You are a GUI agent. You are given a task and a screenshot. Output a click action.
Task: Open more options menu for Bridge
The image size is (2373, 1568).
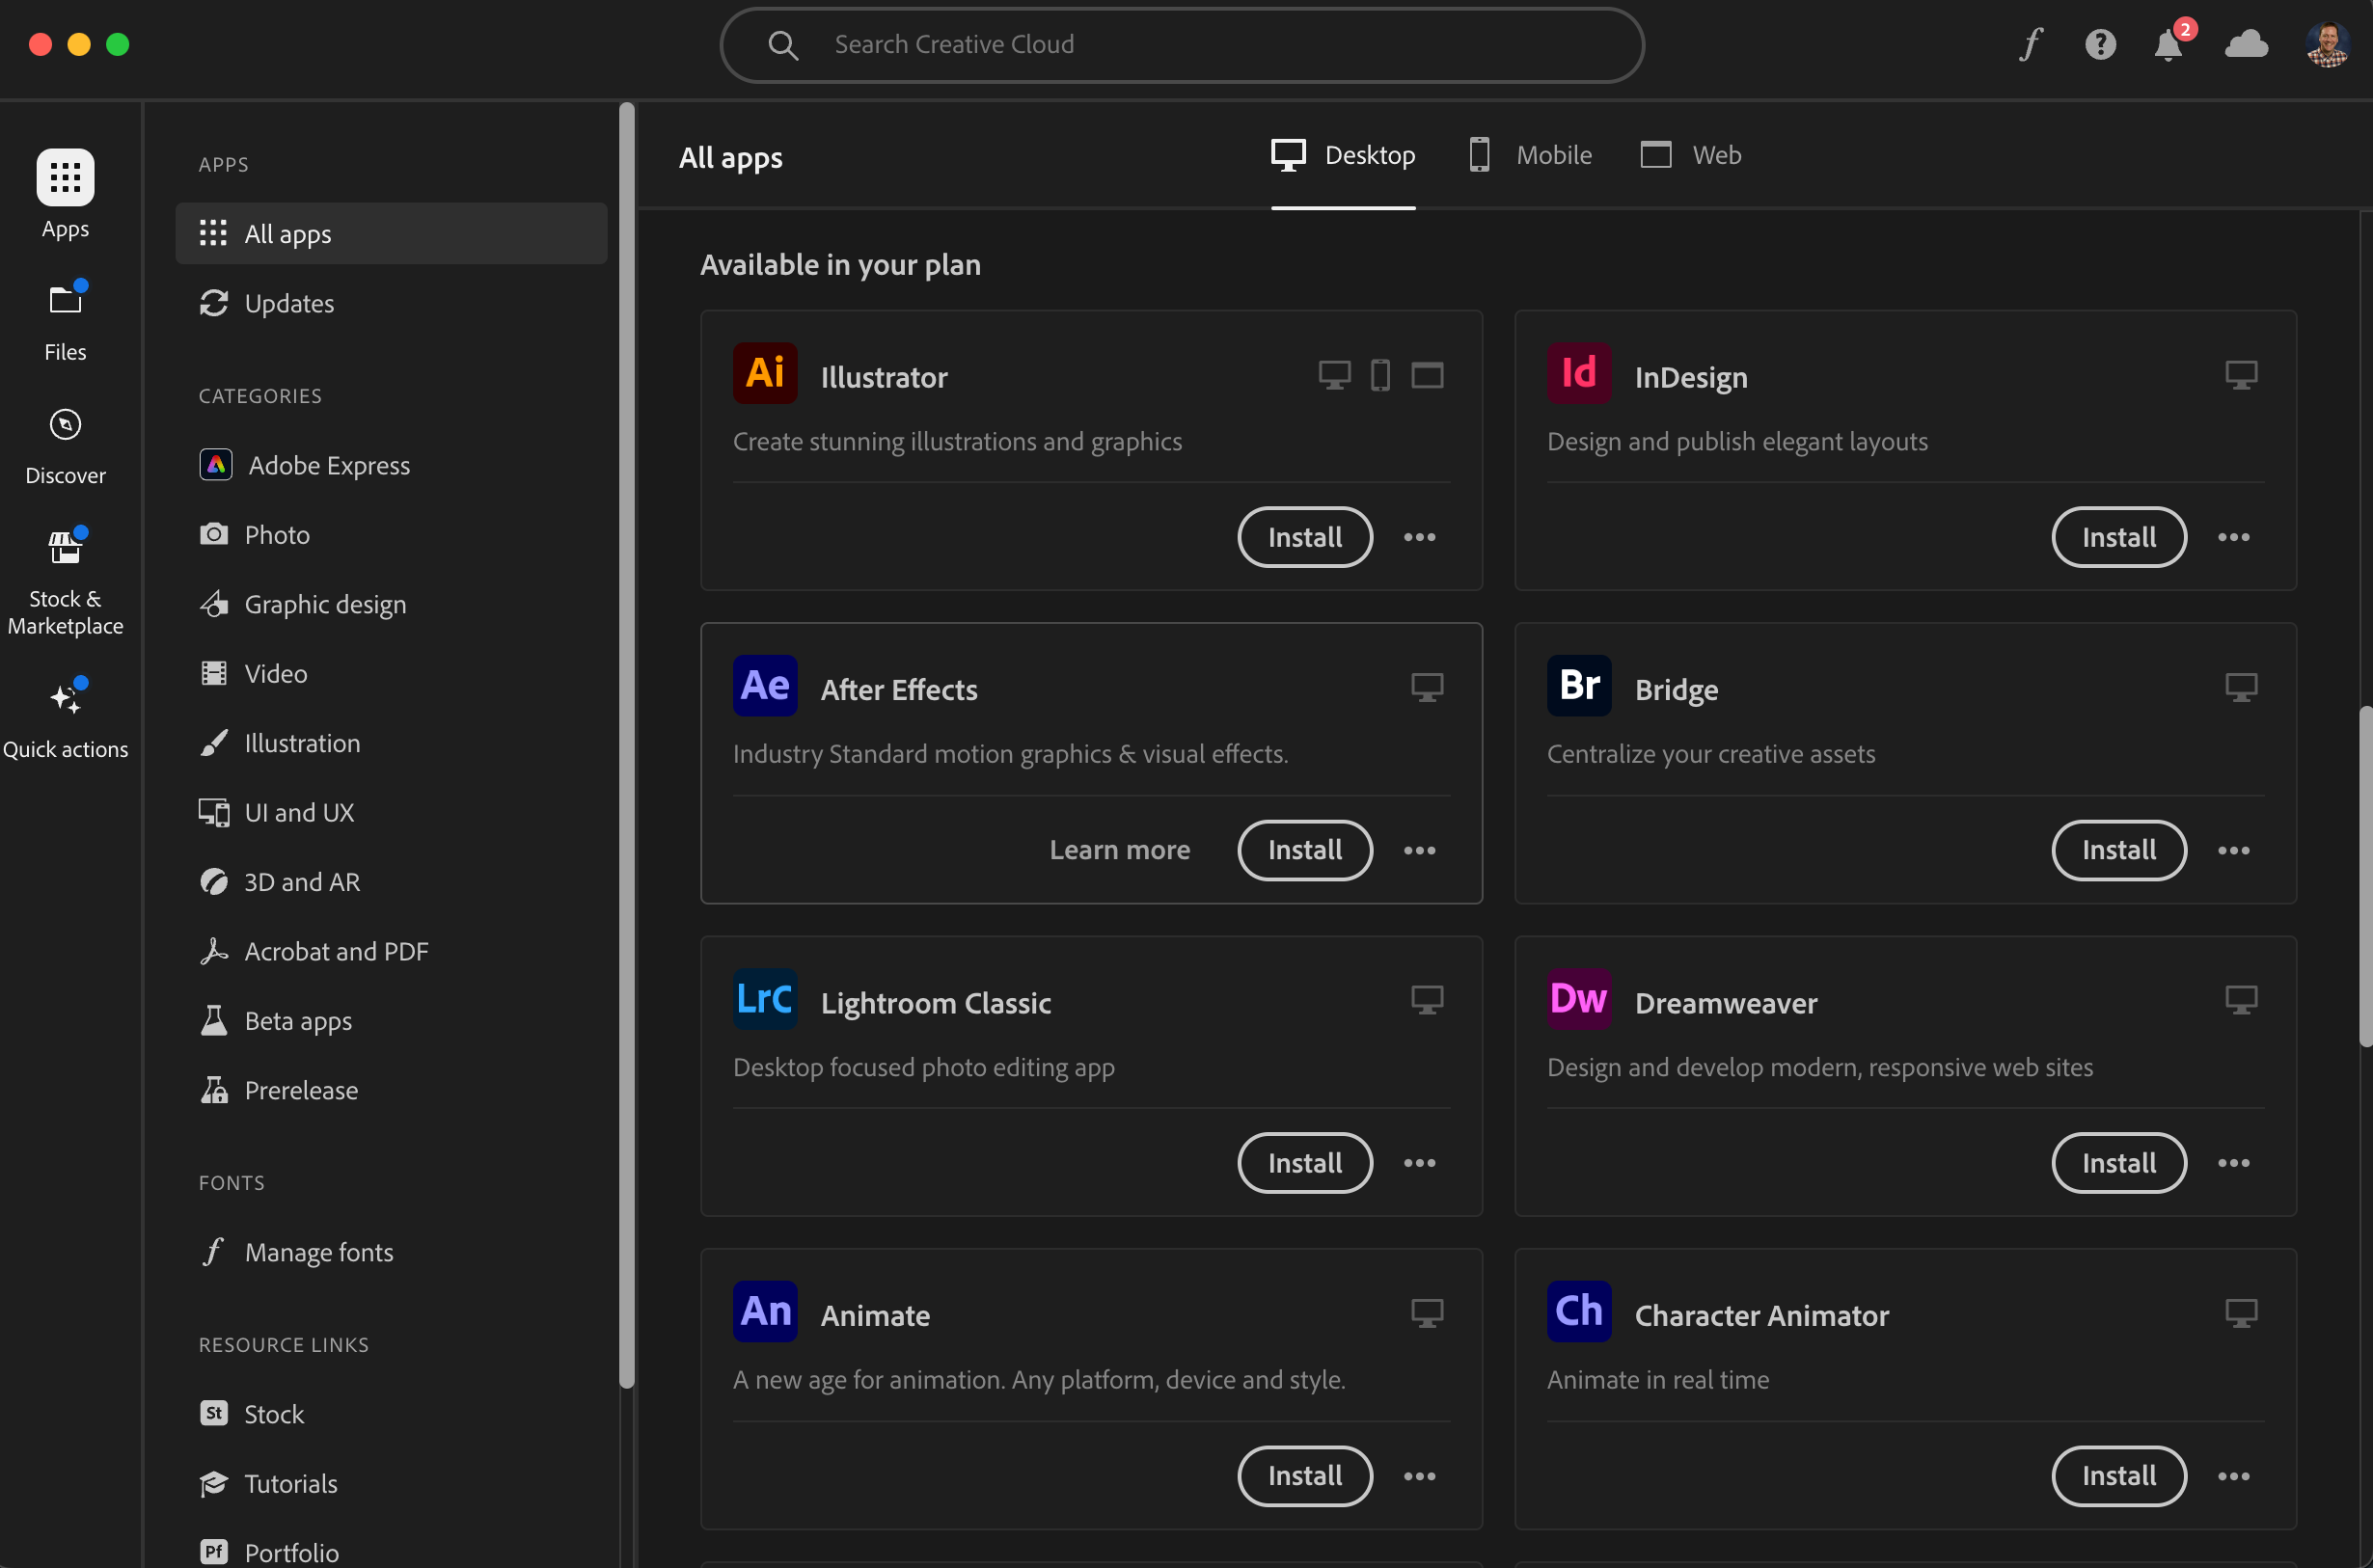pos(2233,851)
